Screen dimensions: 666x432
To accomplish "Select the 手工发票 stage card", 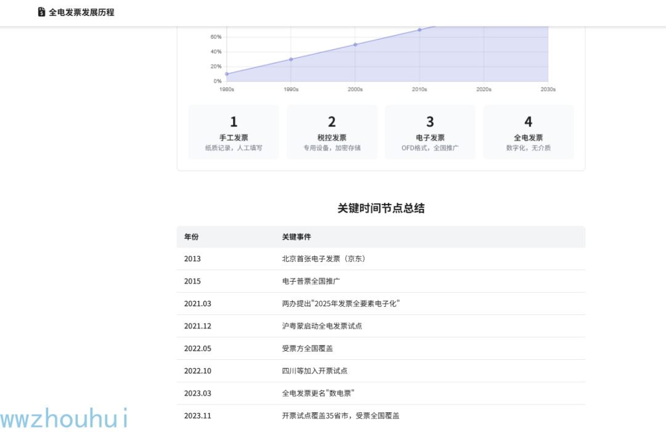I will 234,132.
